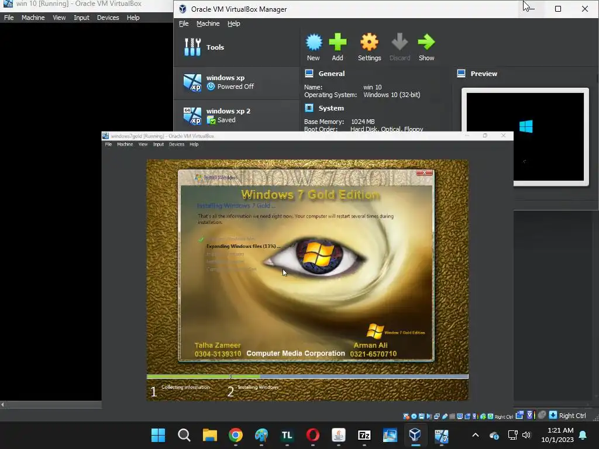Open the View menu in win 10 window
This screenshot has width=599, height=449.
59,18
